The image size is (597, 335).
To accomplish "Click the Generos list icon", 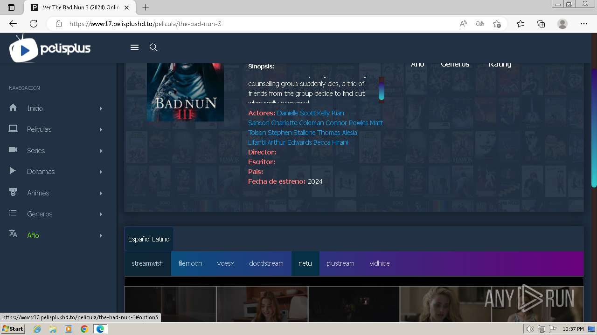I will (13, 213).
